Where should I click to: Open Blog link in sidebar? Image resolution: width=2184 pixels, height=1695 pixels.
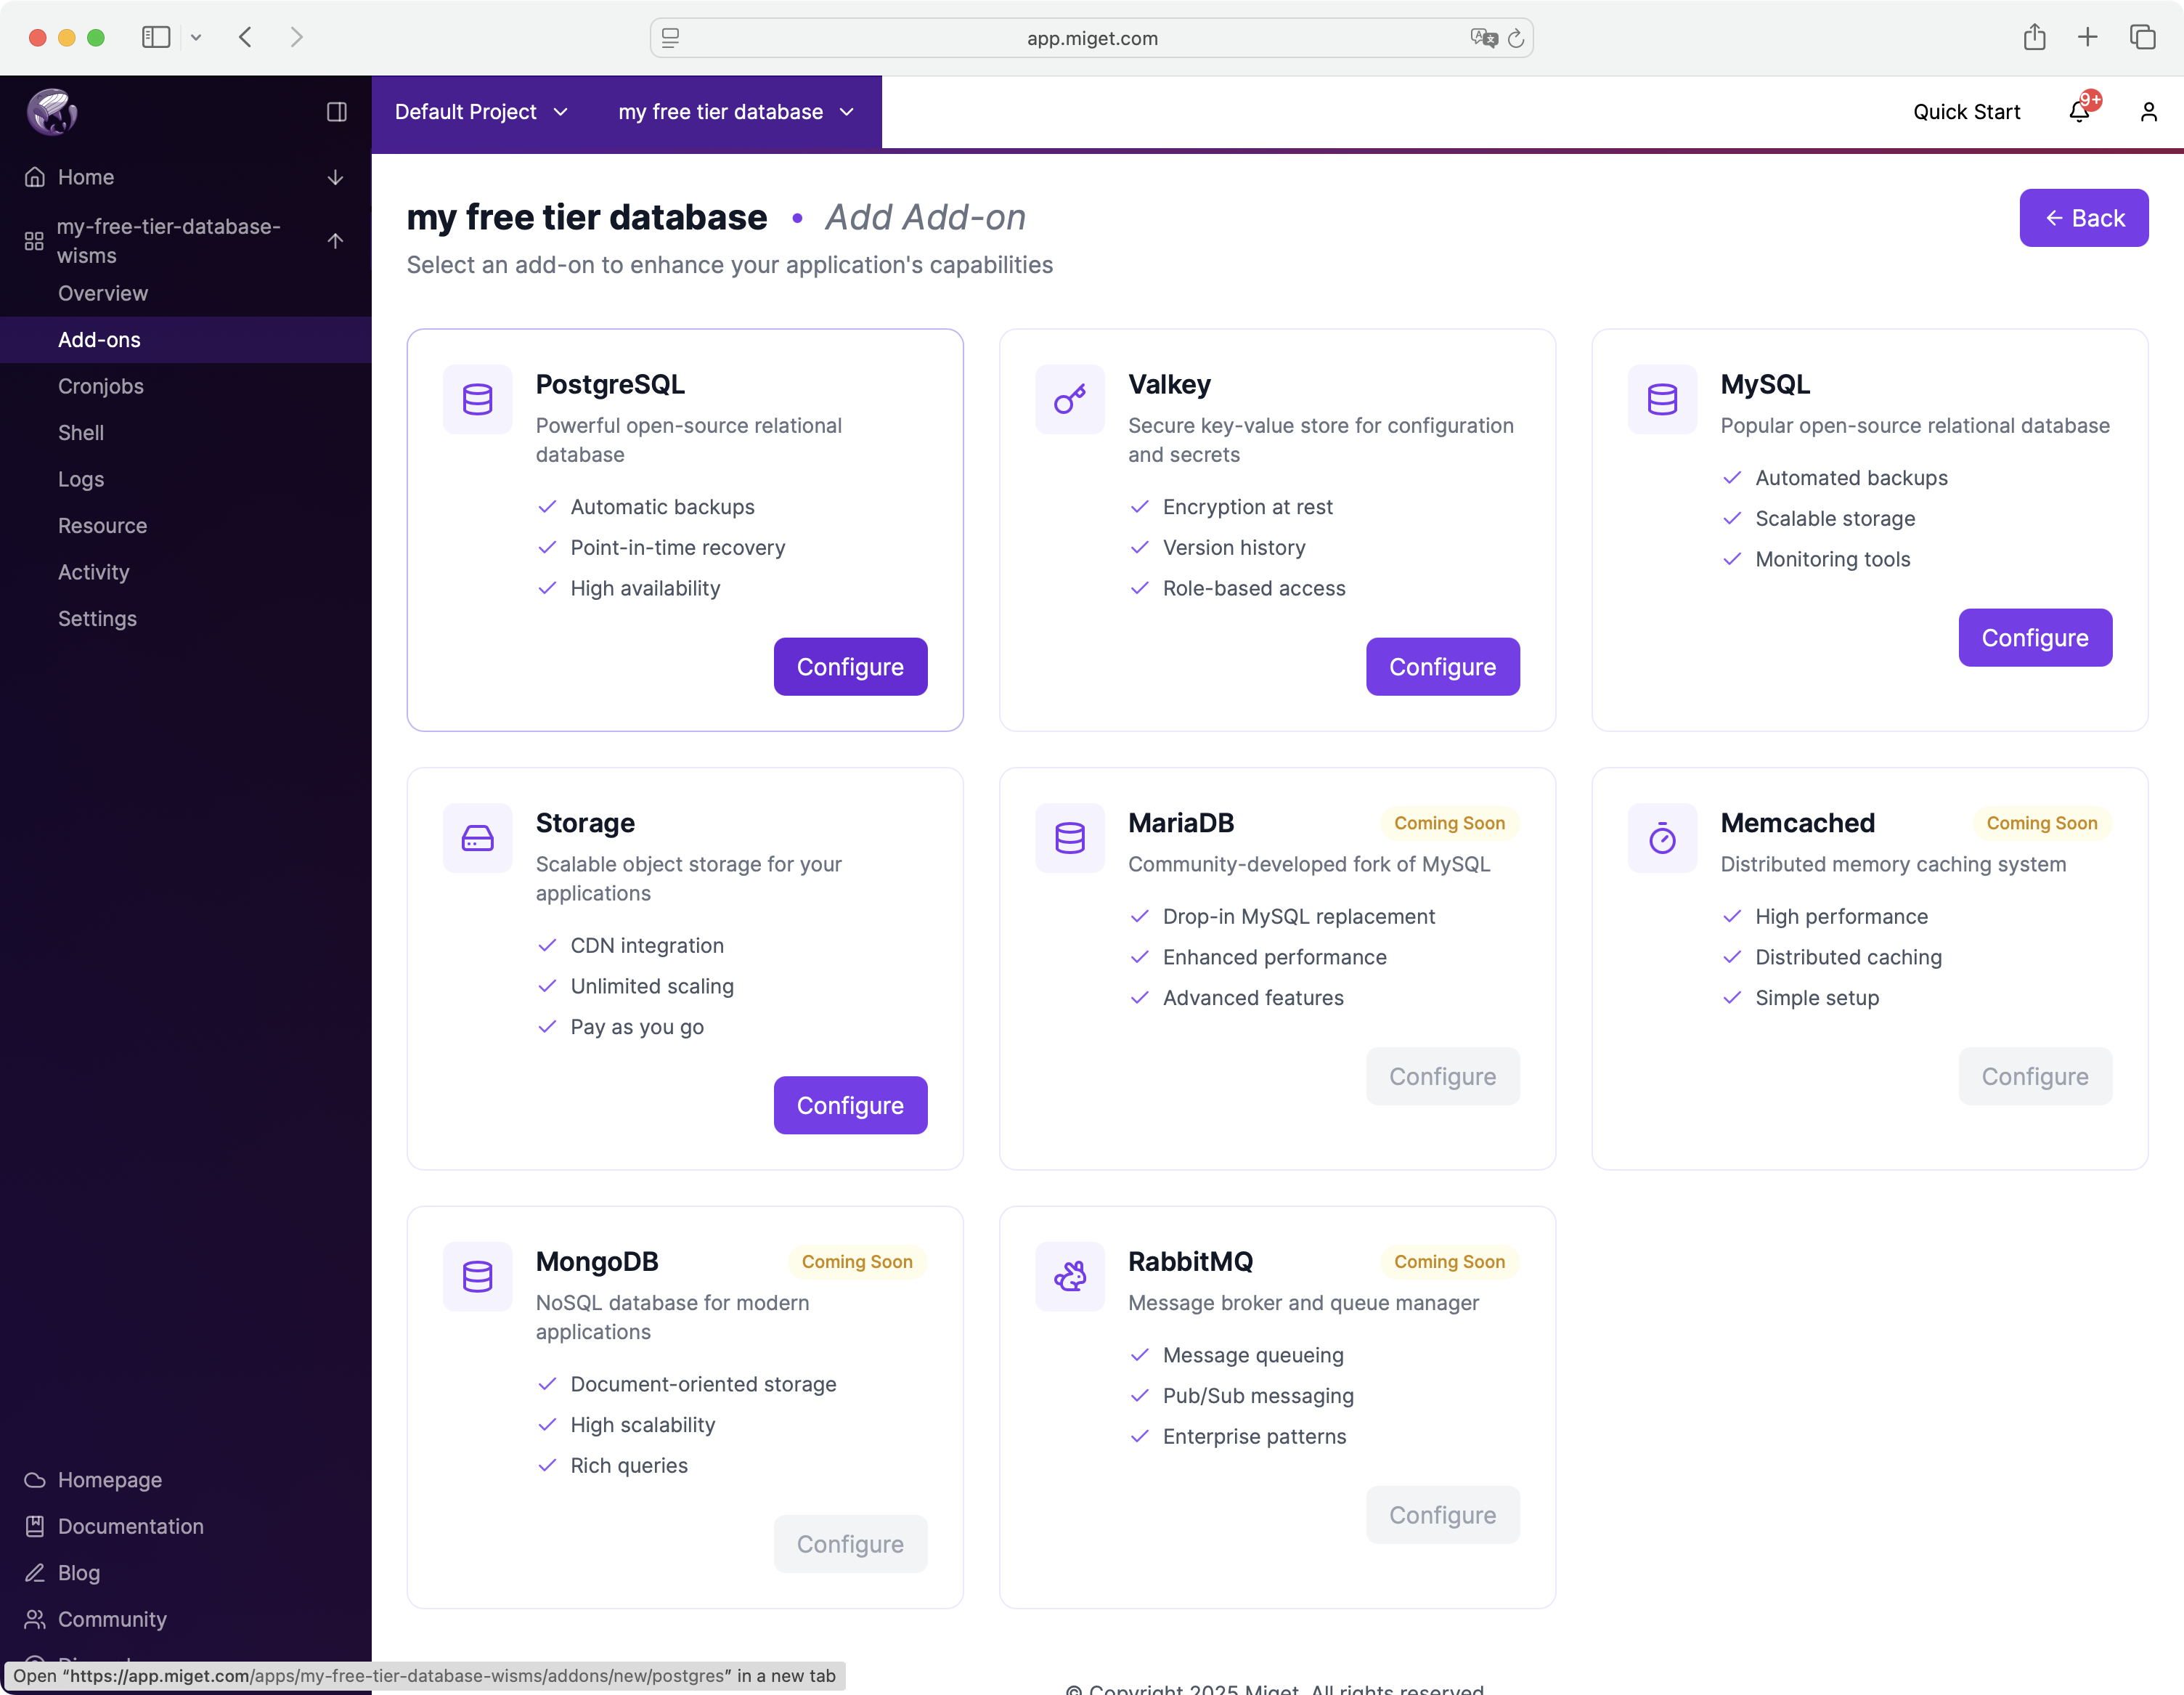[x=79, y=1573]
